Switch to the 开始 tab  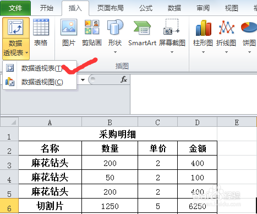click(47, 8)
